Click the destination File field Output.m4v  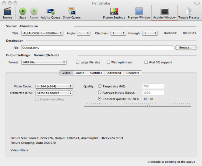pos(97,48)
